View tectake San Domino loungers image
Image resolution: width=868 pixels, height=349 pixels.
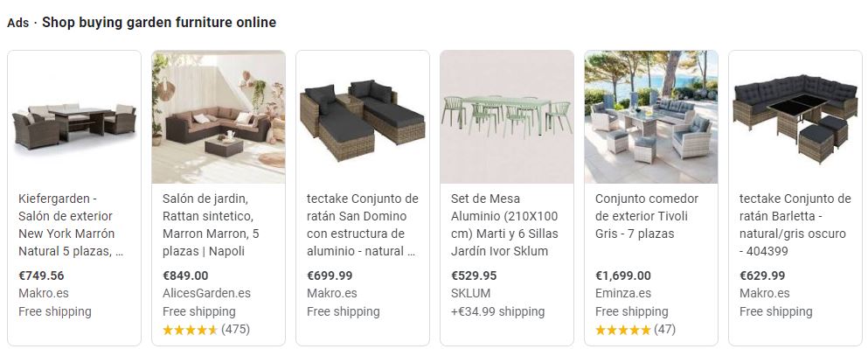click(363, 117)
